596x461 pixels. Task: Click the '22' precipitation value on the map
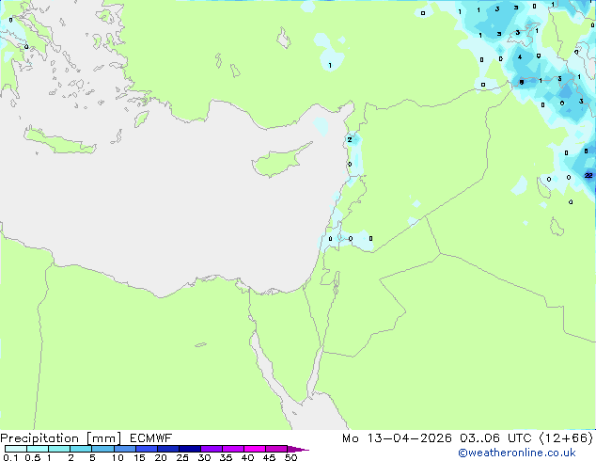(x=588, y=175)
